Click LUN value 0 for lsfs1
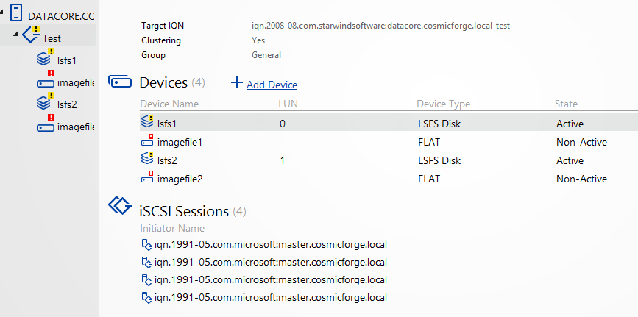Viewport: 638px width, 317px height. click(283, 124)
